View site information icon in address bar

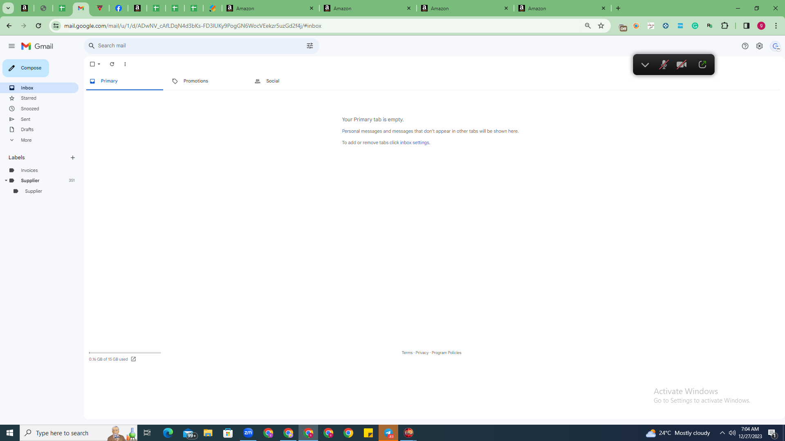(x=56, y=26)
